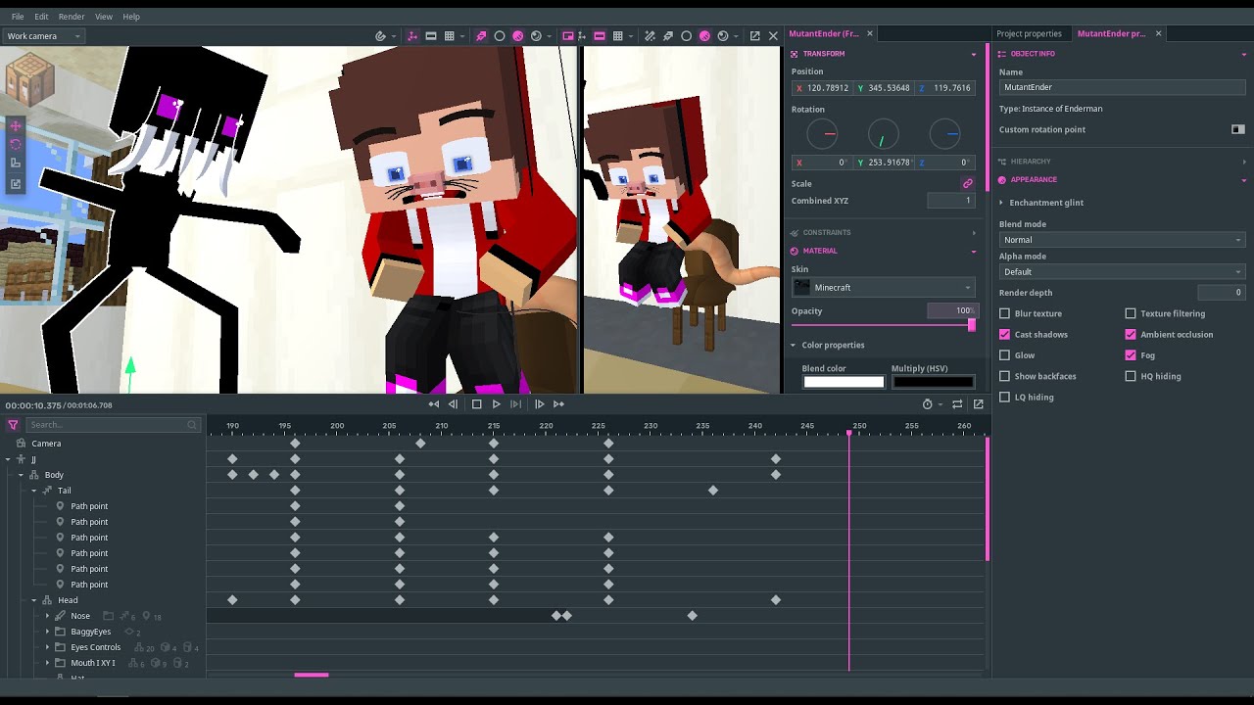Open the Alpha mode Default dropdown
This screenshot has width=1254, height=705.
(1122, 271)
